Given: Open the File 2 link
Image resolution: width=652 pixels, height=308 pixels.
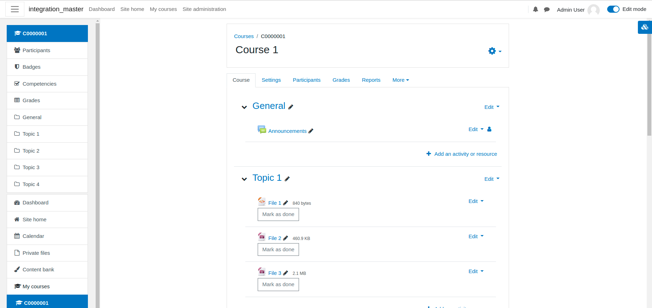Looking at the screenshot, I should [x=275, y=238].
